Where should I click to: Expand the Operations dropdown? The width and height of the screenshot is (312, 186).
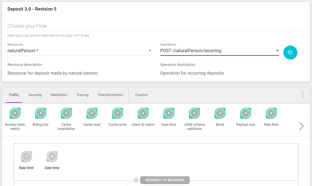219,51
